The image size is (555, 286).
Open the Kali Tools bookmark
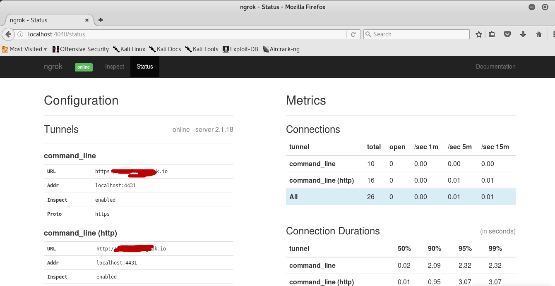(x=202, y=49)
